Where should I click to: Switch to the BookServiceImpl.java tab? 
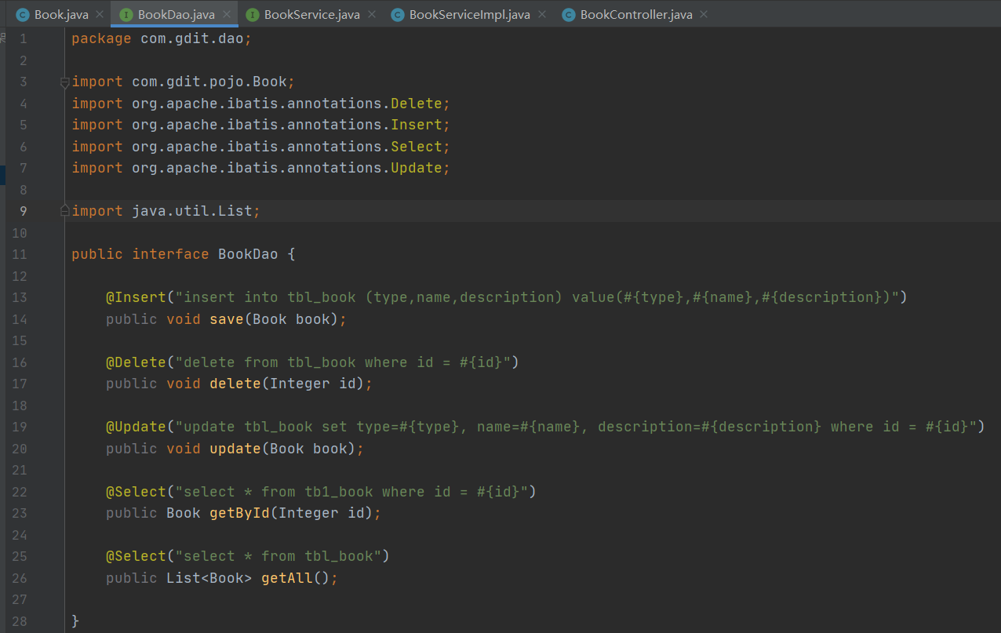click(467, 15)
